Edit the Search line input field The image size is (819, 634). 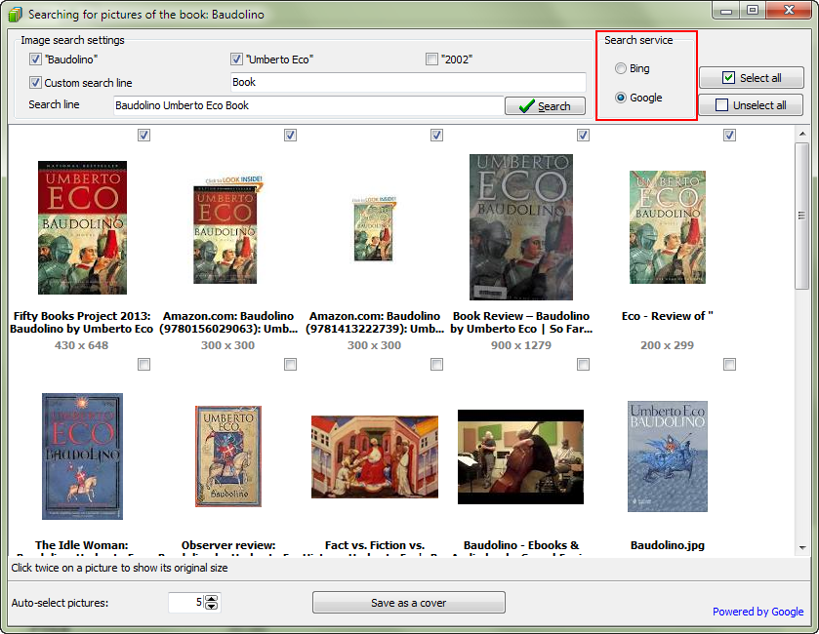click(x=308, y=105)
